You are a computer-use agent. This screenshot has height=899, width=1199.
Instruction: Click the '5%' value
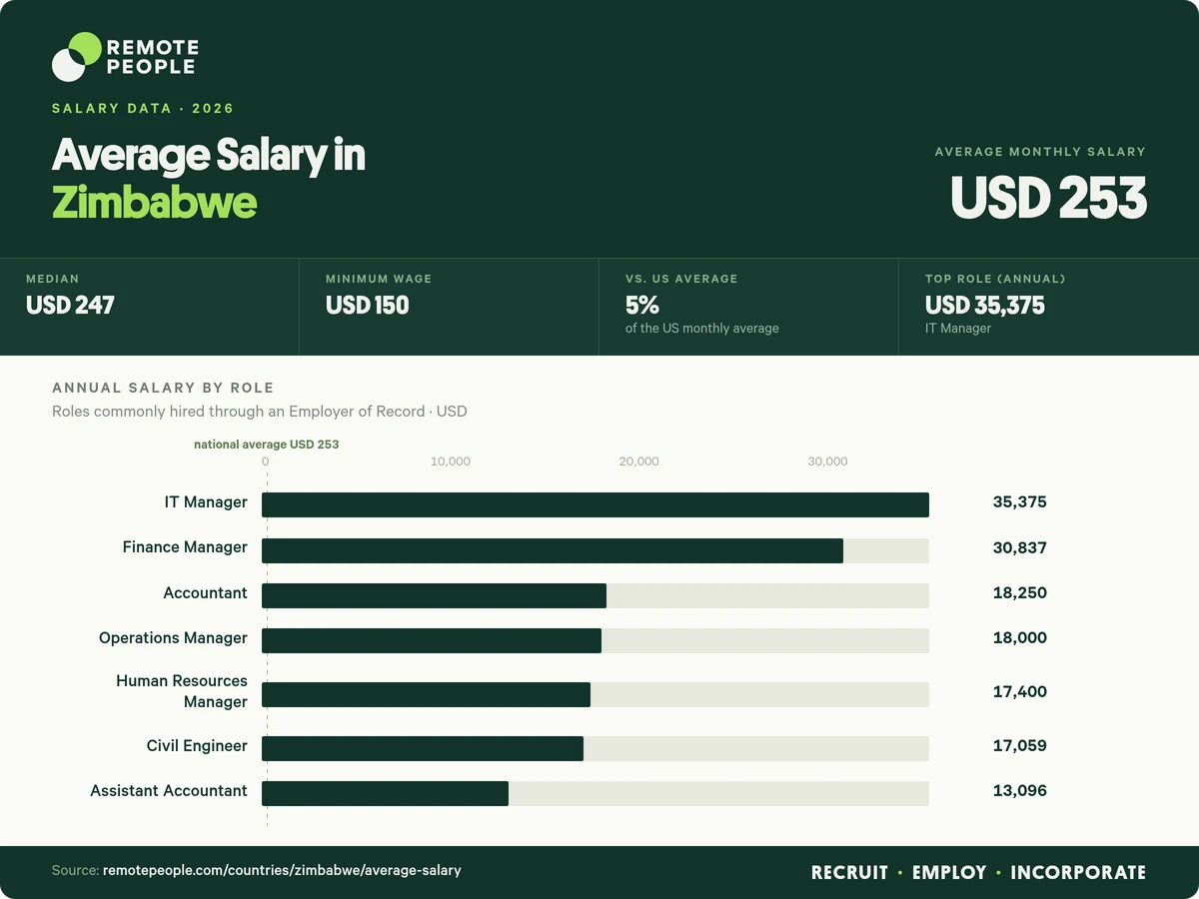tap(642, 305)
